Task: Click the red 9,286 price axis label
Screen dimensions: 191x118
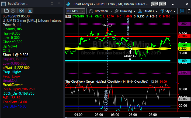Action: click(x=184, y=36)
